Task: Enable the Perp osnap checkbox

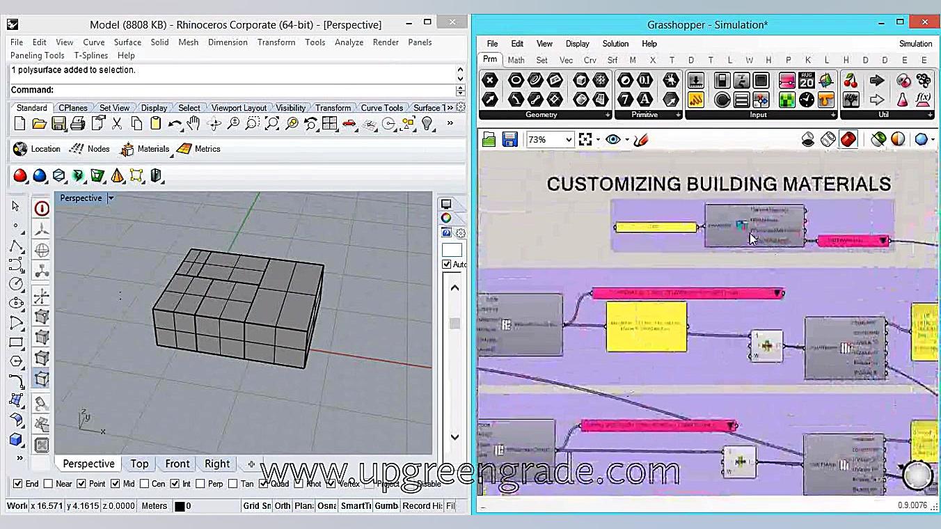Action: click(200, 484)
